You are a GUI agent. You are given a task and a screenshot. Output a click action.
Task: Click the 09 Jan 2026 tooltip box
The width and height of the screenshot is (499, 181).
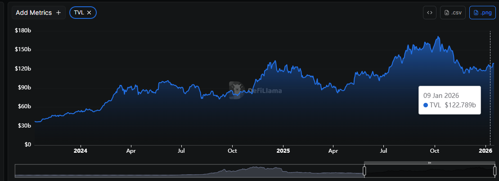(450, 100)
